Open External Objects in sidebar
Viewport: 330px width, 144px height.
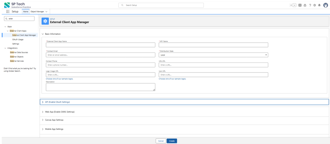17,56
